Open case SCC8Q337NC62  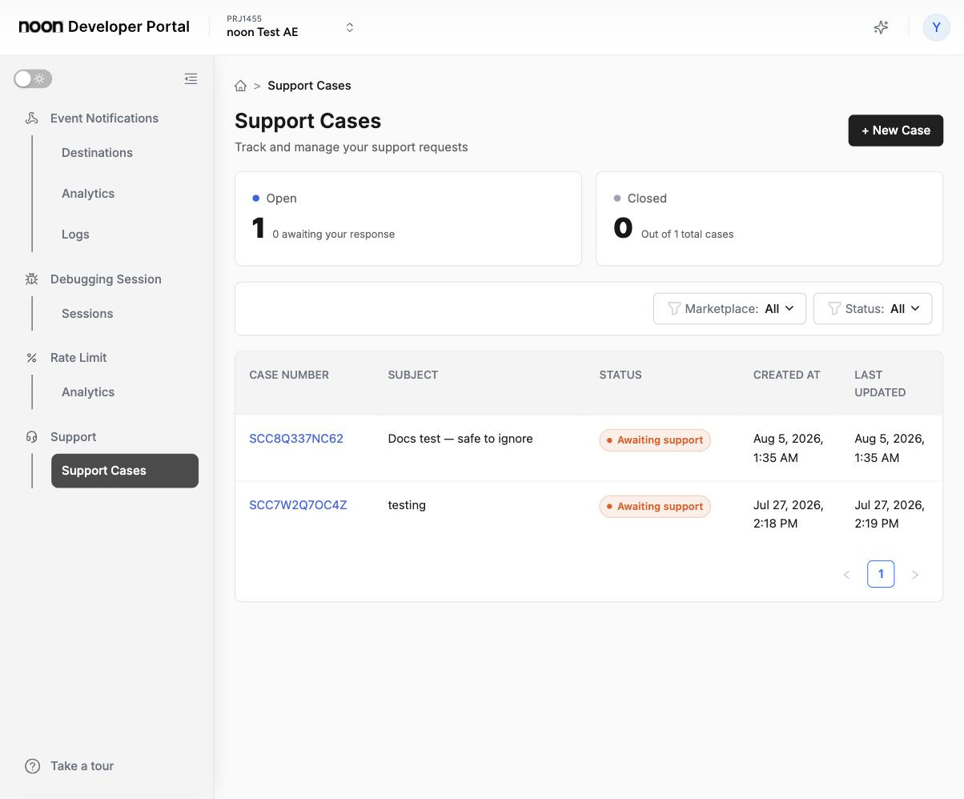point(296,439)
